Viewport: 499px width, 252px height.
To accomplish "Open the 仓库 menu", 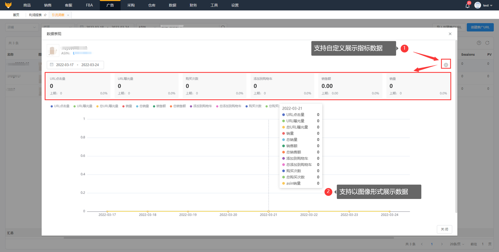I will (x=152, y=5).
